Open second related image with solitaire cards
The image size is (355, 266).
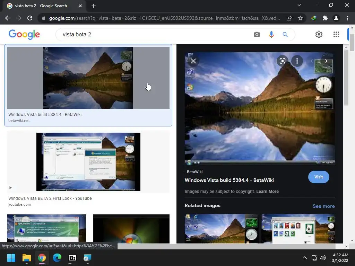pos(298,229)
